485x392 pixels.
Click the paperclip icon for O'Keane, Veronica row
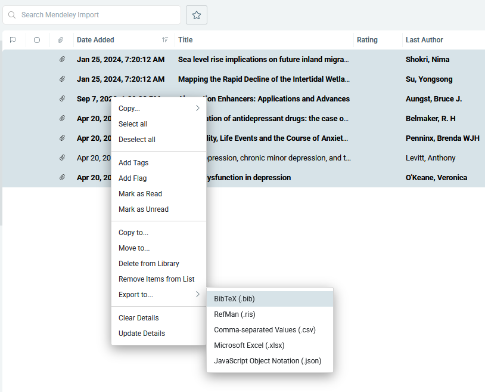pyautogui.click(x=61, y=178)
